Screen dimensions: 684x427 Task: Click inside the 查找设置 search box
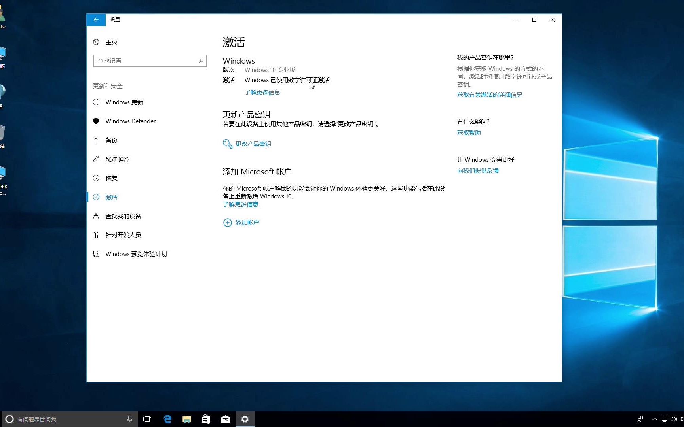[150, 60]
